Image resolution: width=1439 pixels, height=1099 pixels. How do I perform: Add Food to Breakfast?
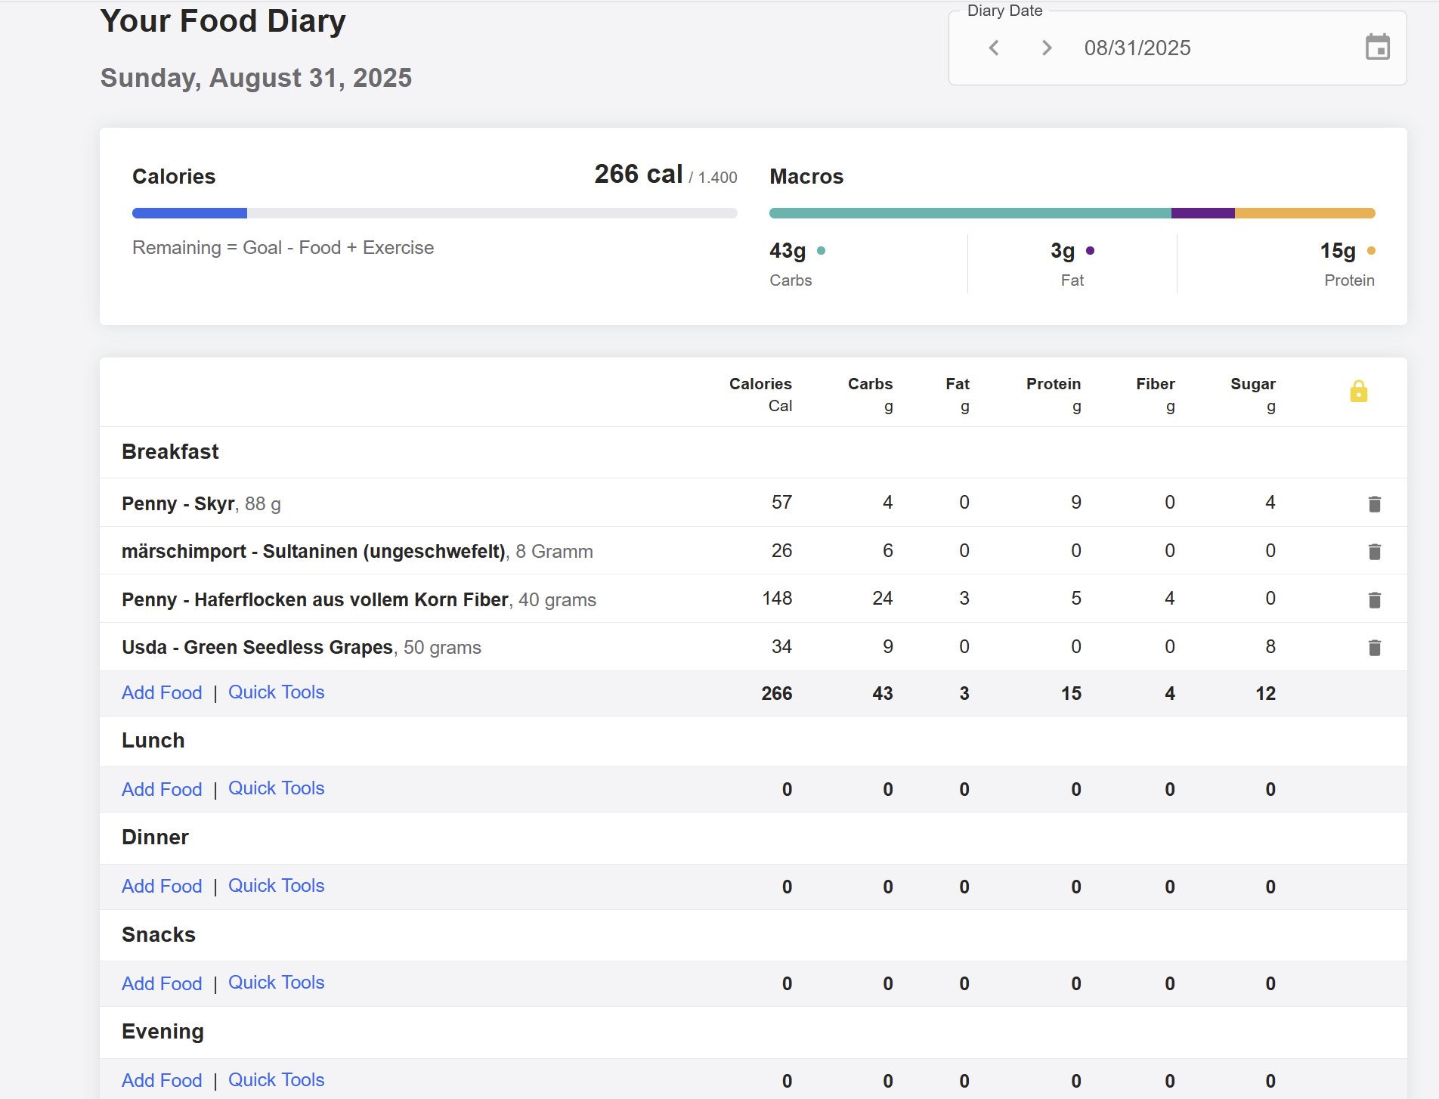pyautogui.click(x=162, y=693)
